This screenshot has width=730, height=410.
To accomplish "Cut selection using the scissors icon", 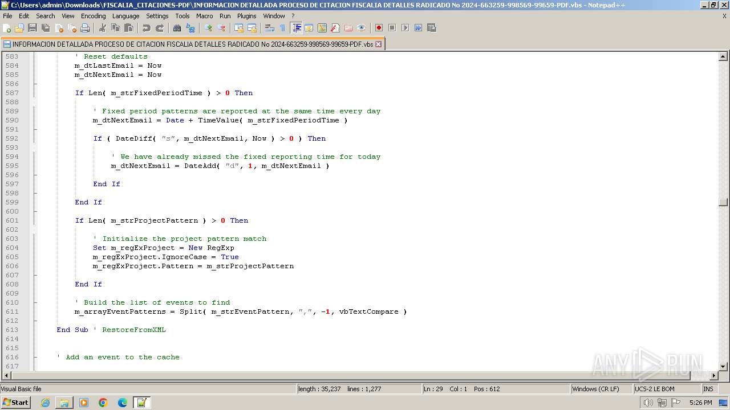I will [103, 28].
